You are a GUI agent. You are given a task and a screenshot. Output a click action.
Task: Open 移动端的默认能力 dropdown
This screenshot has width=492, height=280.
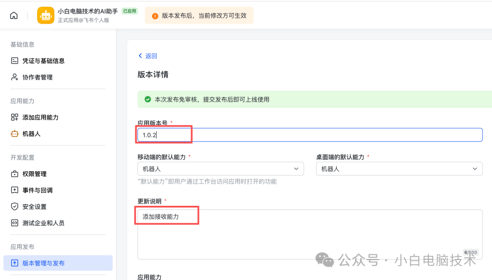point(220,169)
